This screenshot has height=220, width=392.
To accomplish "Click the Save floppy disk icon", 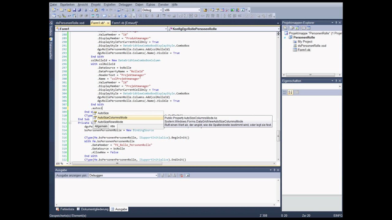I will [x=74, y=10].
